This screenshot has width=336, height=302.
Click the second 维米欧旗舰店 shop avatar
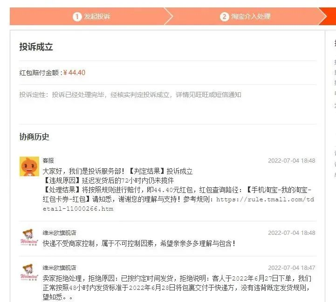tap(29, 272)
